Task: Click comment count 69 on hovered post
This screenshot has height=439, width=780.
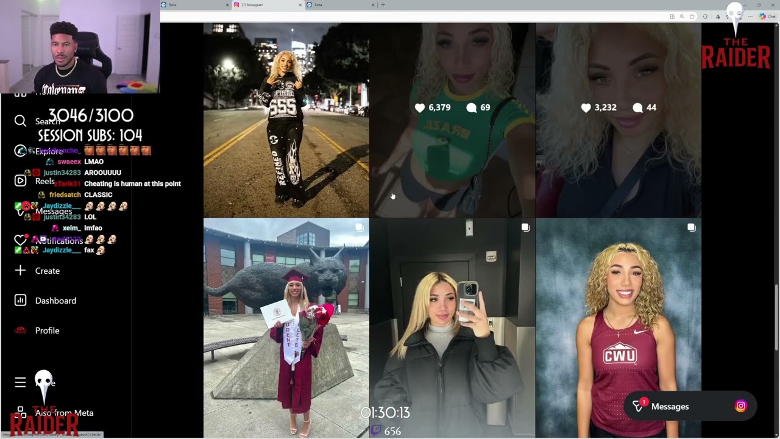Action: coord(478,107)
